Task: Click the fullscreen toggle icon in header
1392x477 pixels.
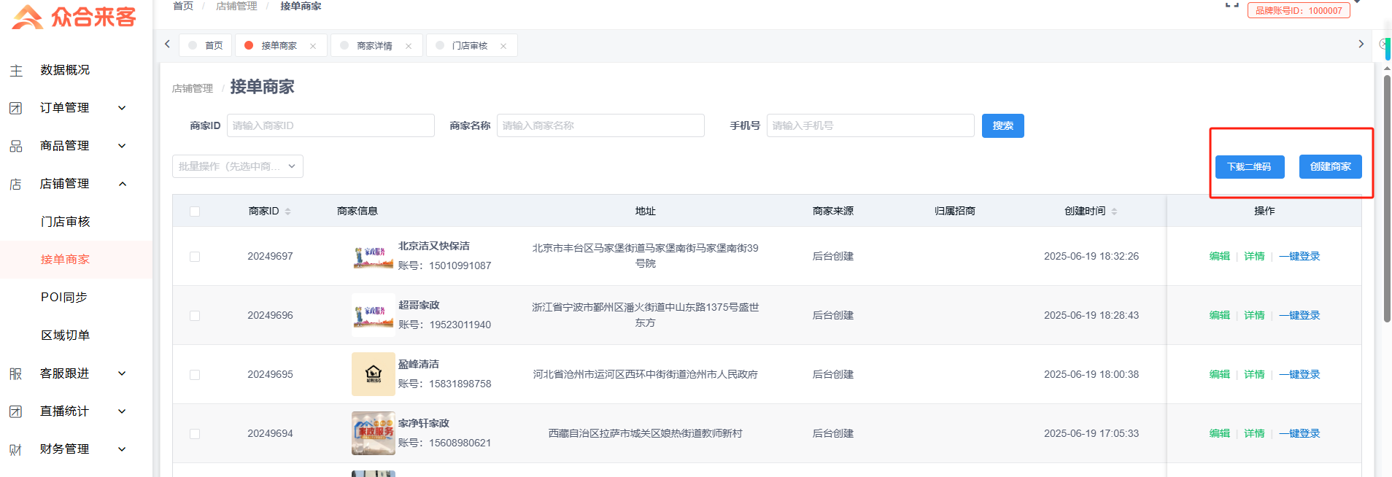Action: pos(1232,4)
